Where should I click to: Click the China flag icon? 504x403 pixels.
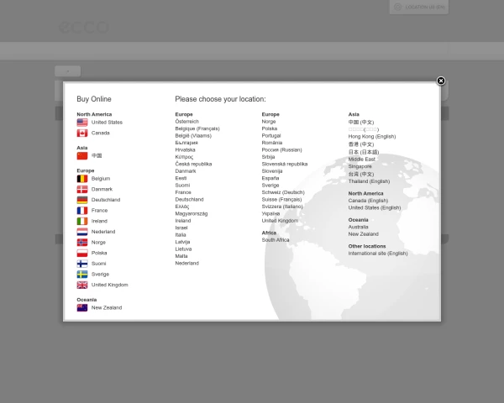tap(82, 156)
